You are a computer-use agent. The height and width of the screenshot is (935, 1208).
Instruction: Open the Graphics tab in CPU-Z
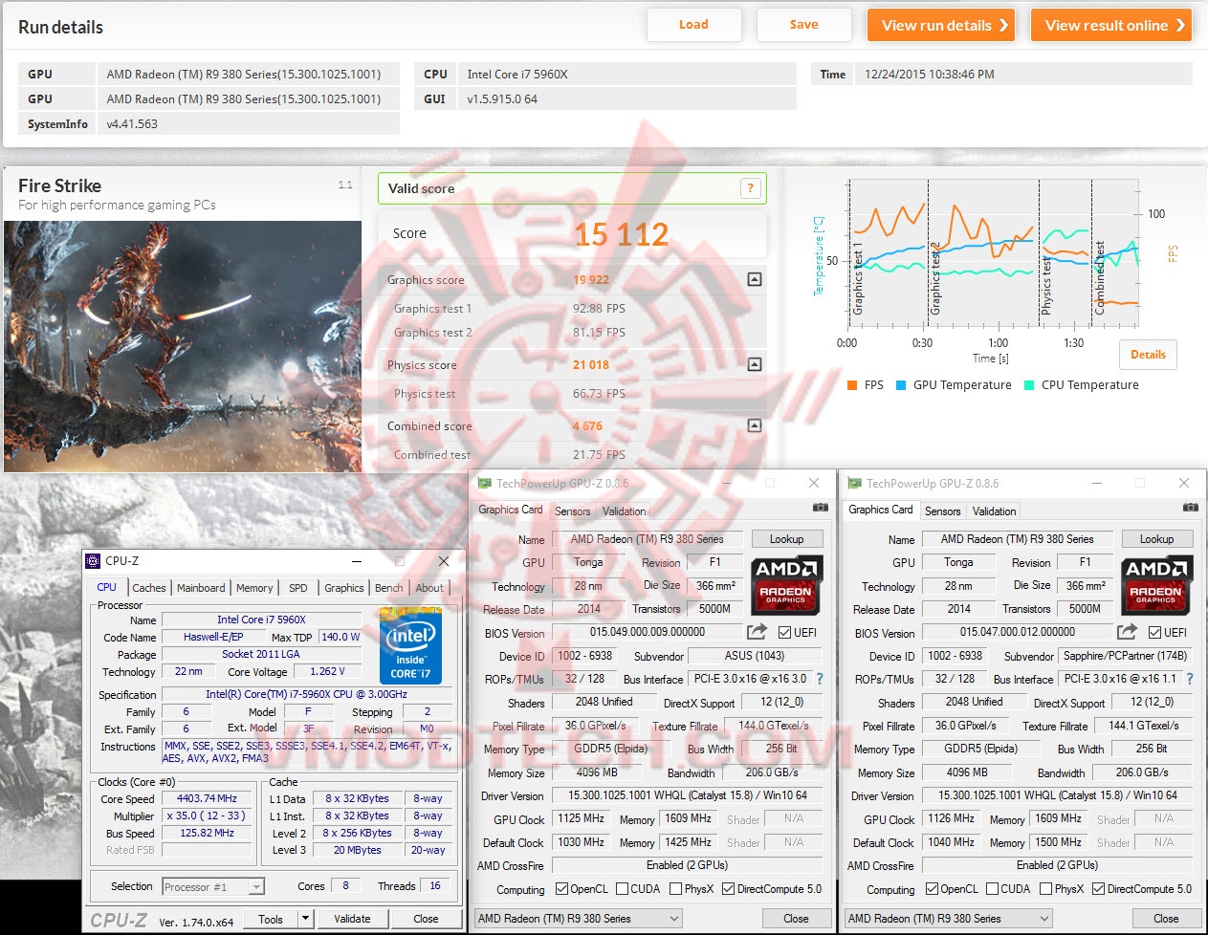(343, 588)
